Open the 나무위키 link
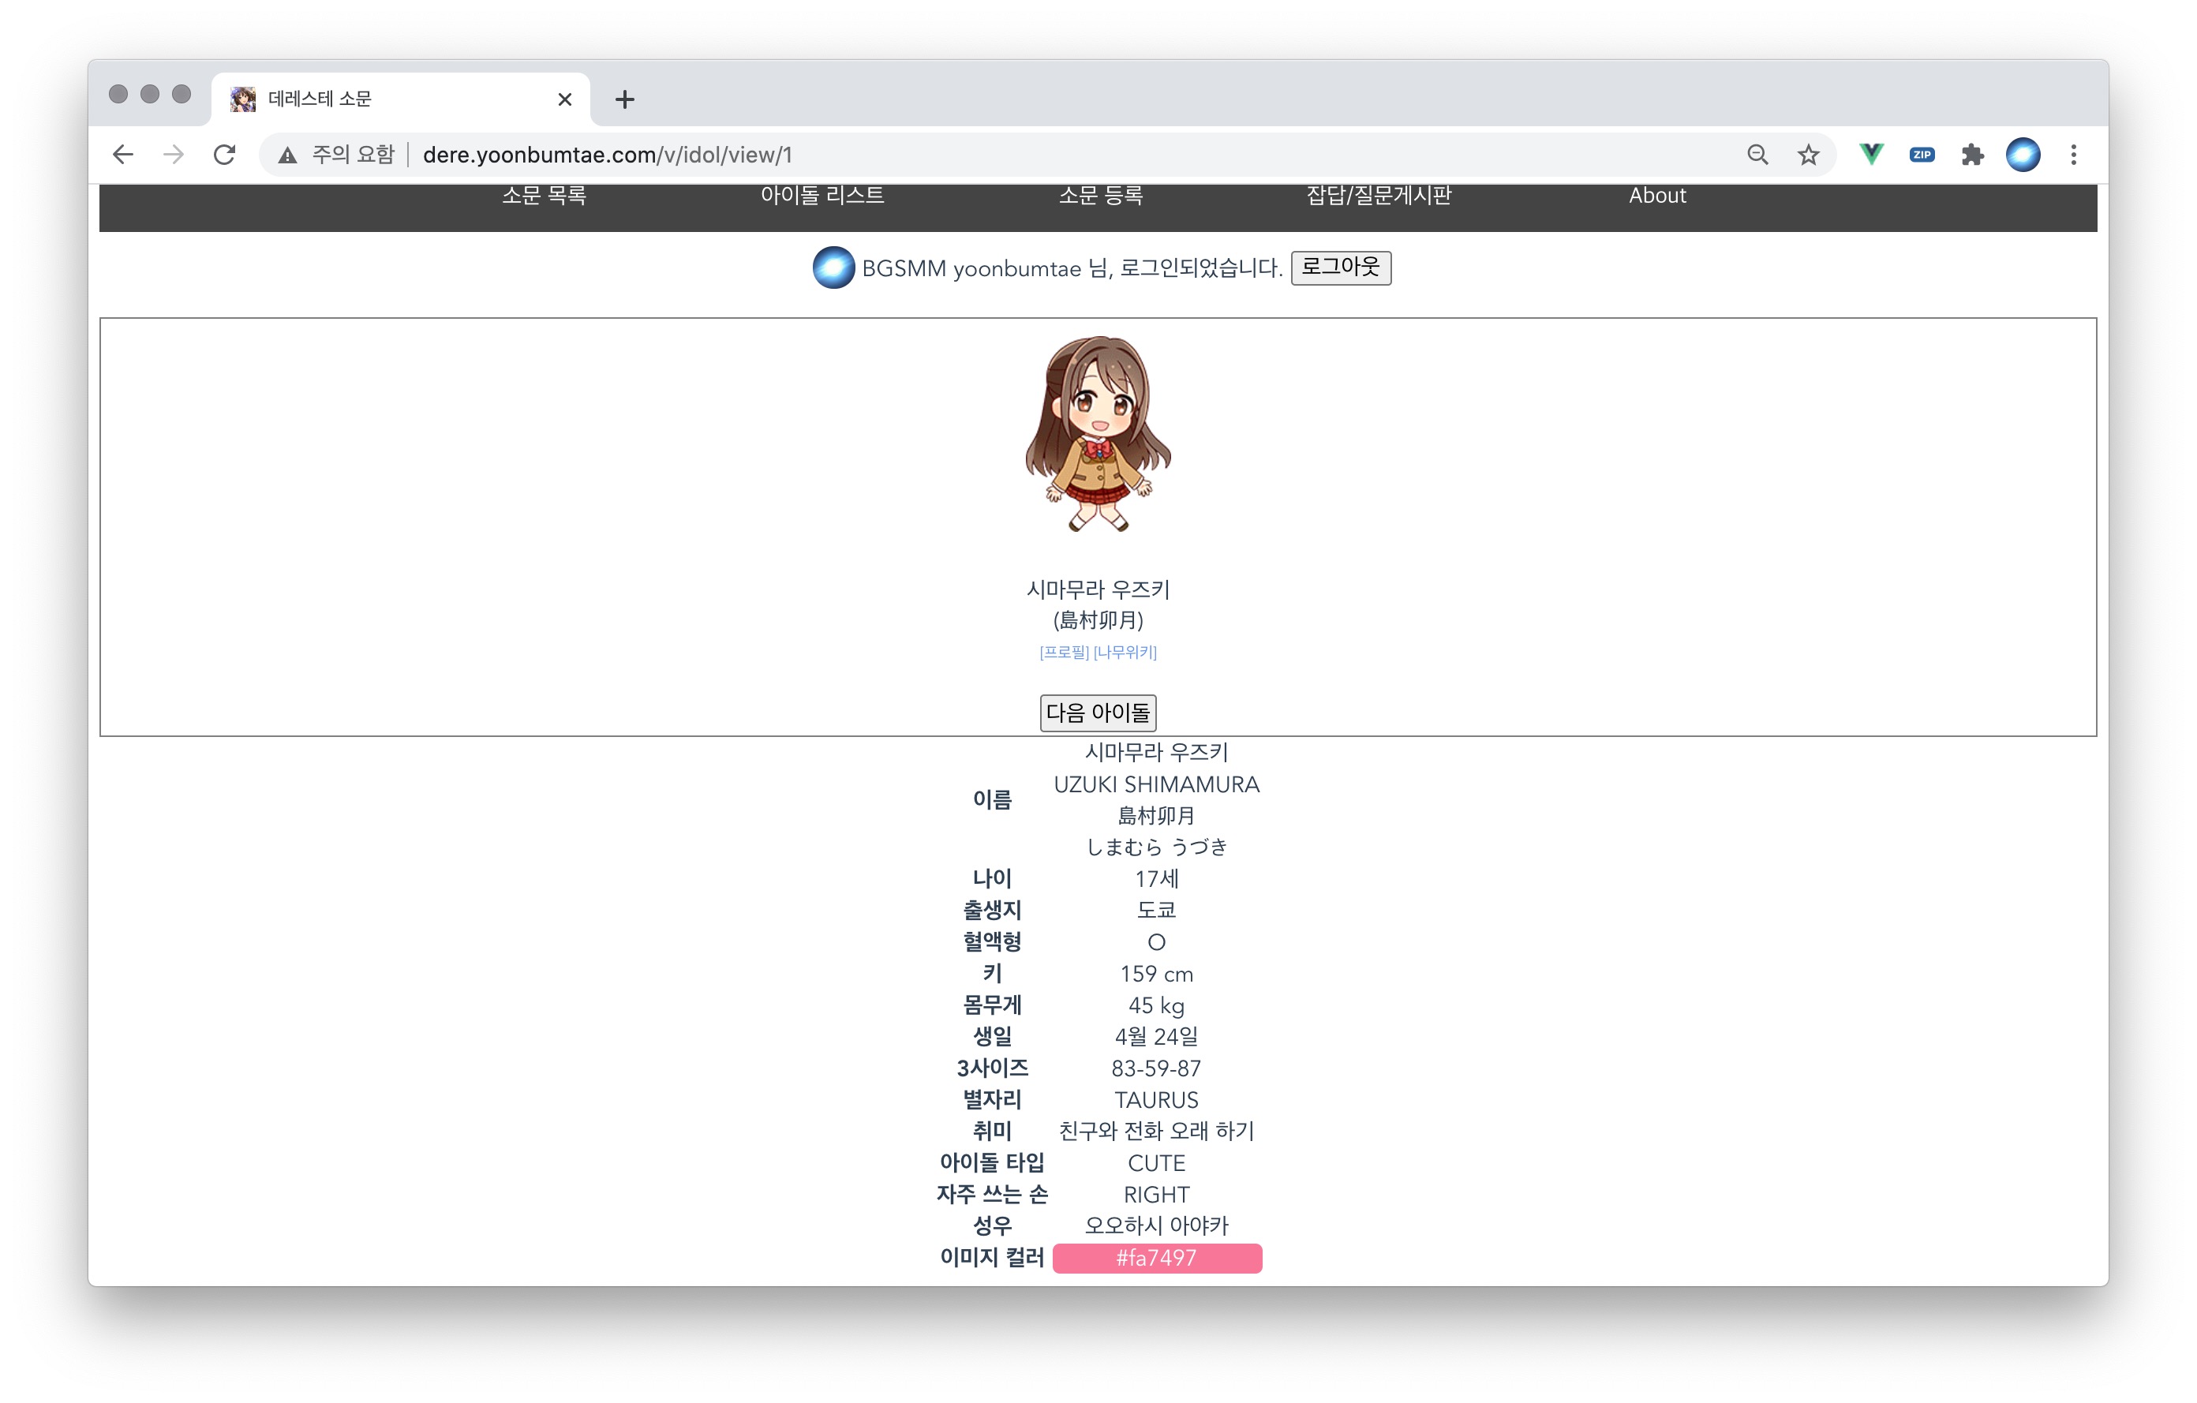Image resolution: width=2197 pixels, height=1403 pixels. 1125,653
